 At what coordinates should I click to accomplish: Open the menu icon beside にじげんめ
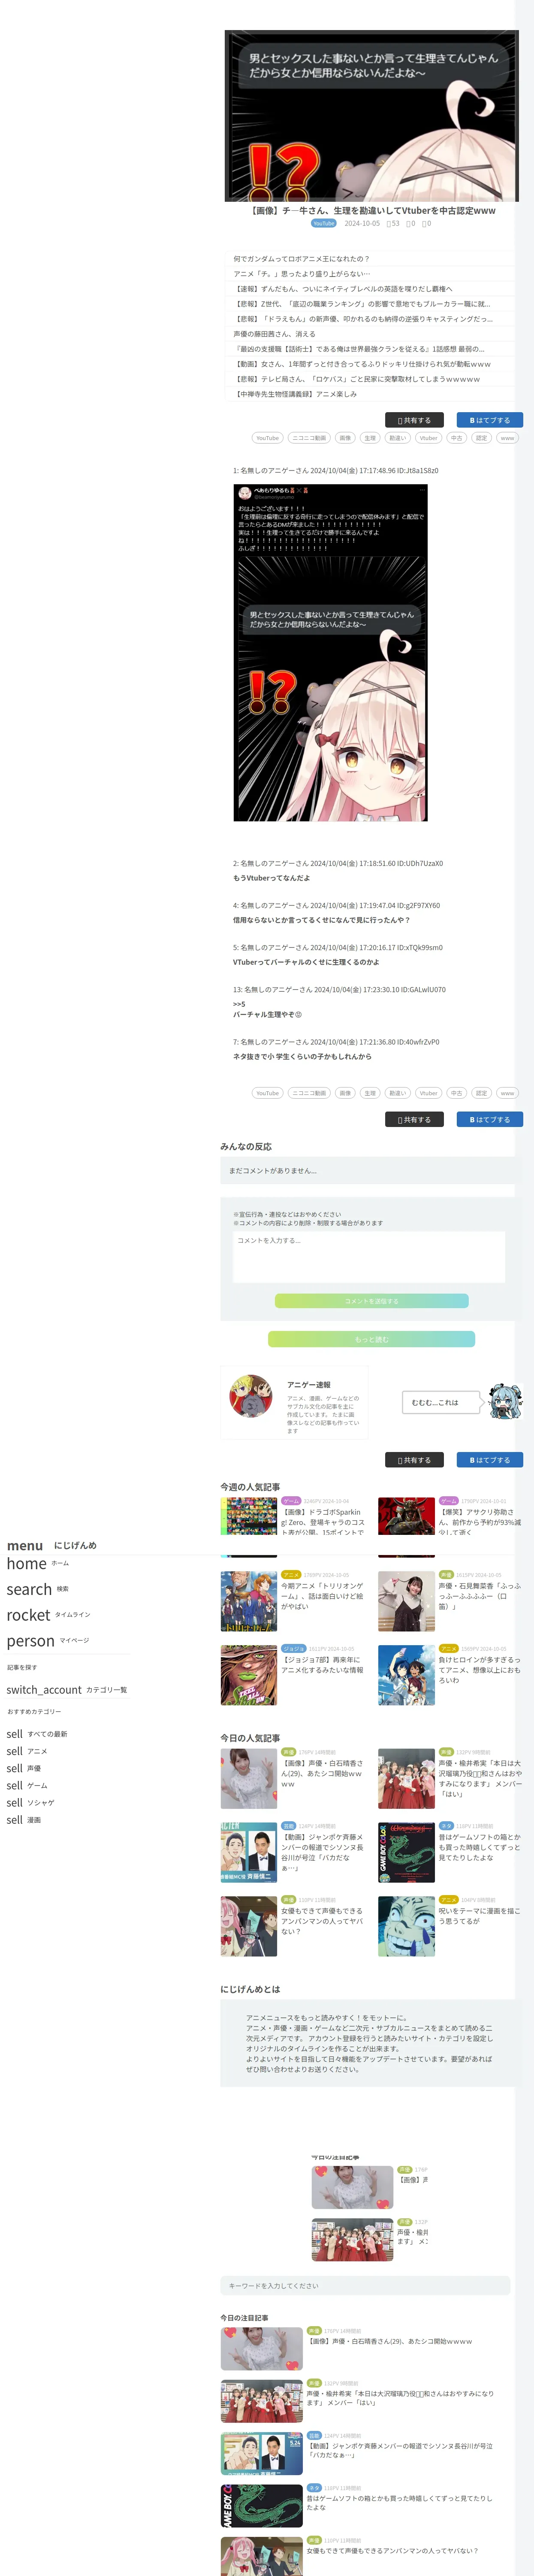(25, 1545)
